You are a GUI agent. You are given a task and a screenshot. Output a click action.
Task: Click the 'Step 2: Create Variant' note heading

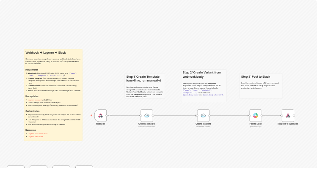coord(202,74)
